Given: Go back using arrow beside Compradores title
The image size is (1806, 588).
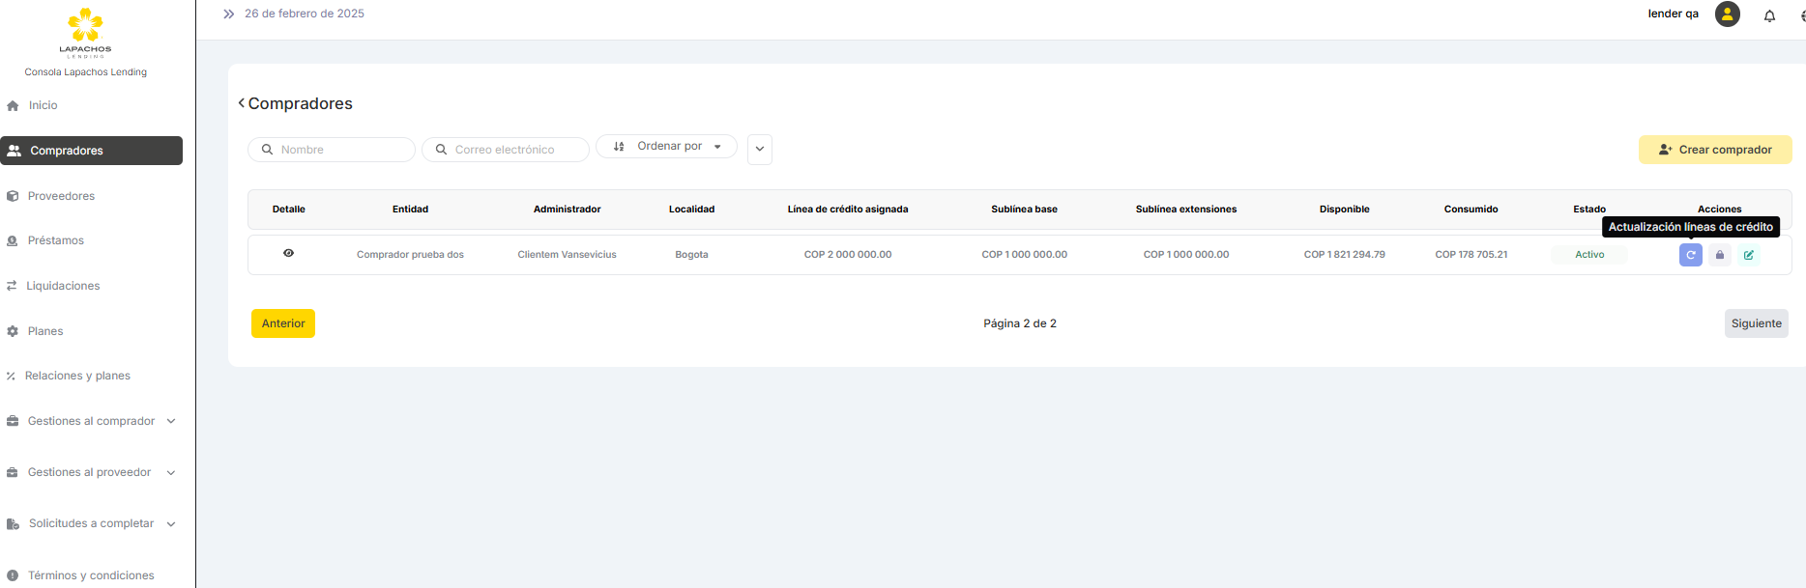Looking at the screenshot, I should click(241, 103).
